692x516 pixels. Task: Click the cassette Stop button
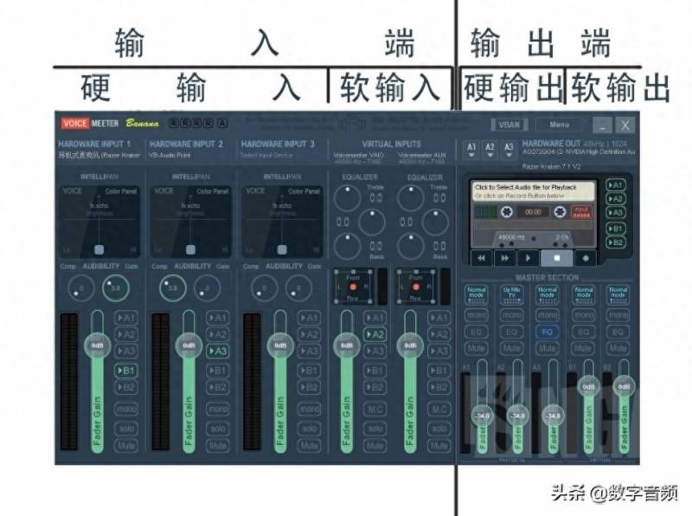point(556,258)
